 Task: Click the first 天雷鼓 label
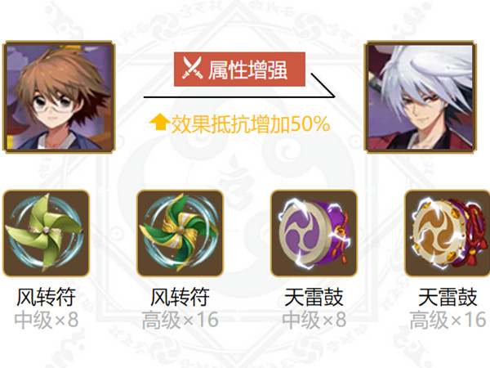(314, 297)
